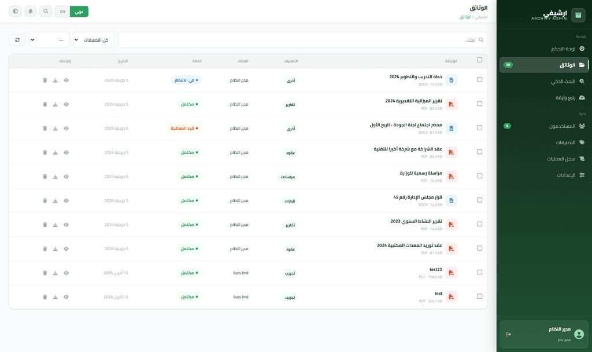This screenshot has width=592, height=352.
Task: Click the user avatar for مدير النظام
Action: pyautogui.click(x=579, y=334)
